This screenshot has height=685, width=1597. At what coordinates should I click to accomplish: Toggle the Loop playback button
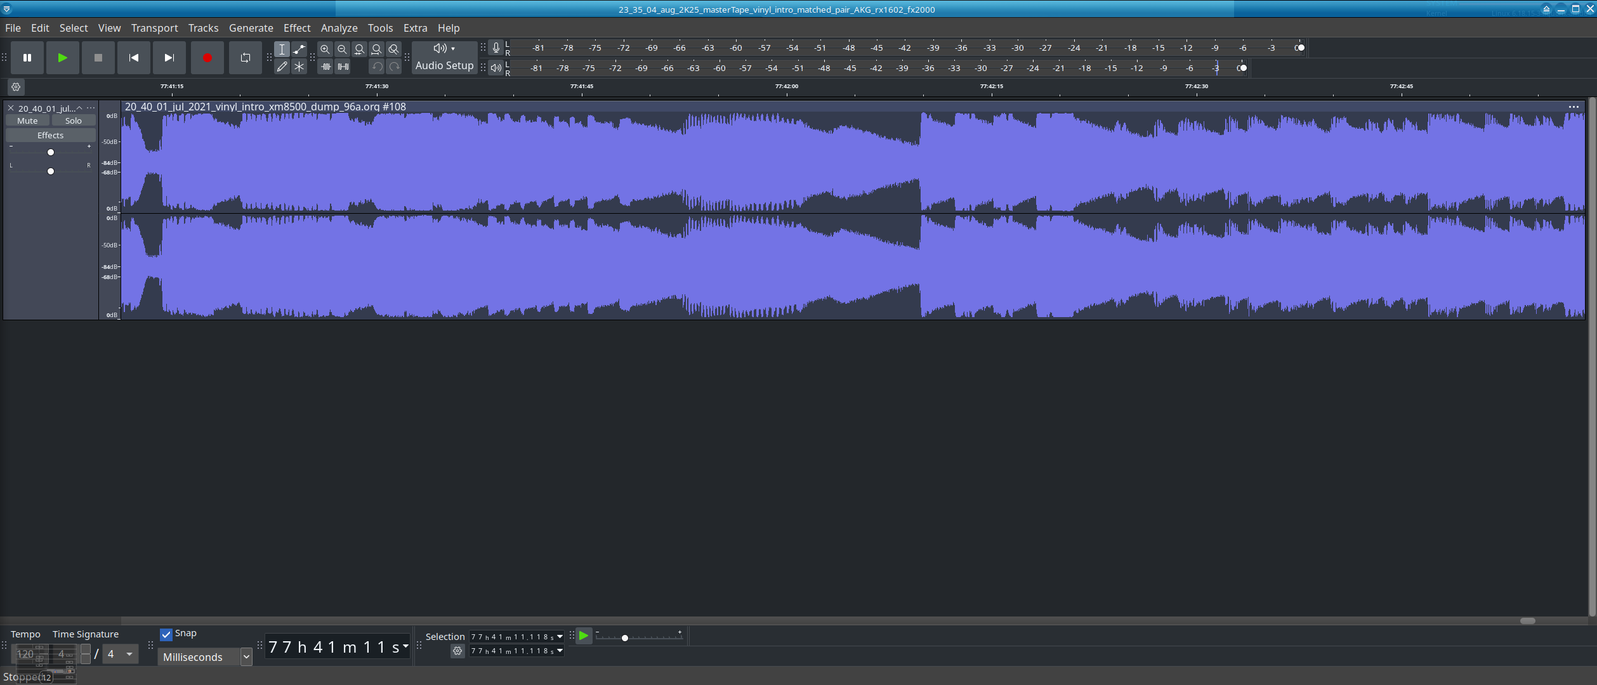245,58
